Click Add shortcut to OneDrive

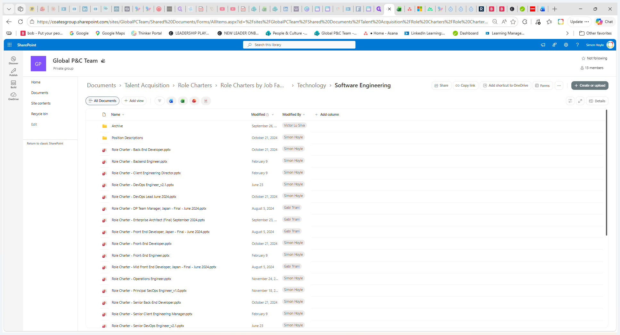tap(505, 85)
